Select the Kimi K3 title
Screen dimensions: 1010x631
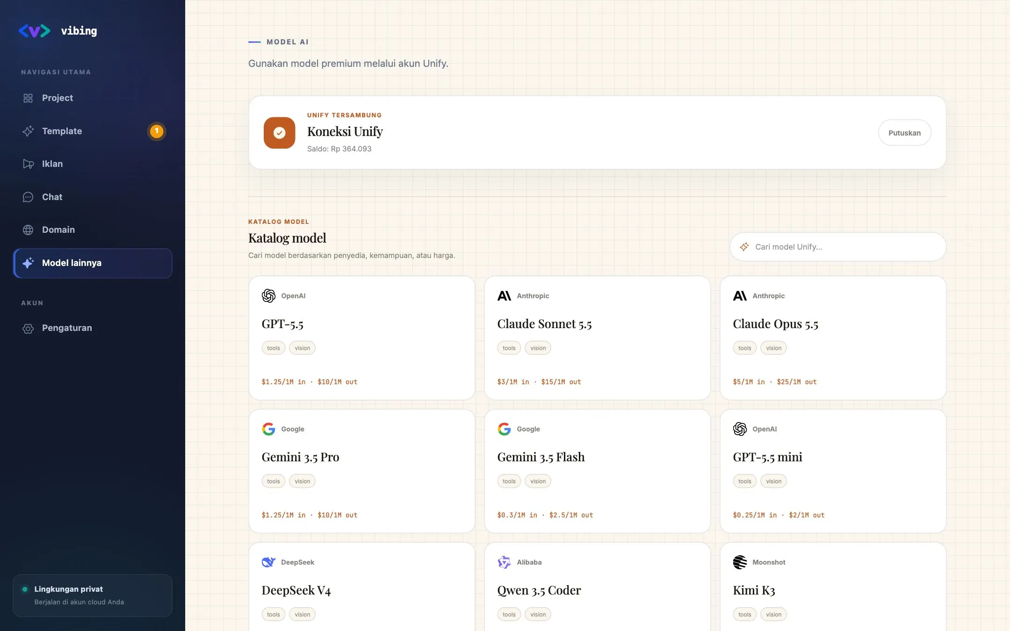click(754, 590)
